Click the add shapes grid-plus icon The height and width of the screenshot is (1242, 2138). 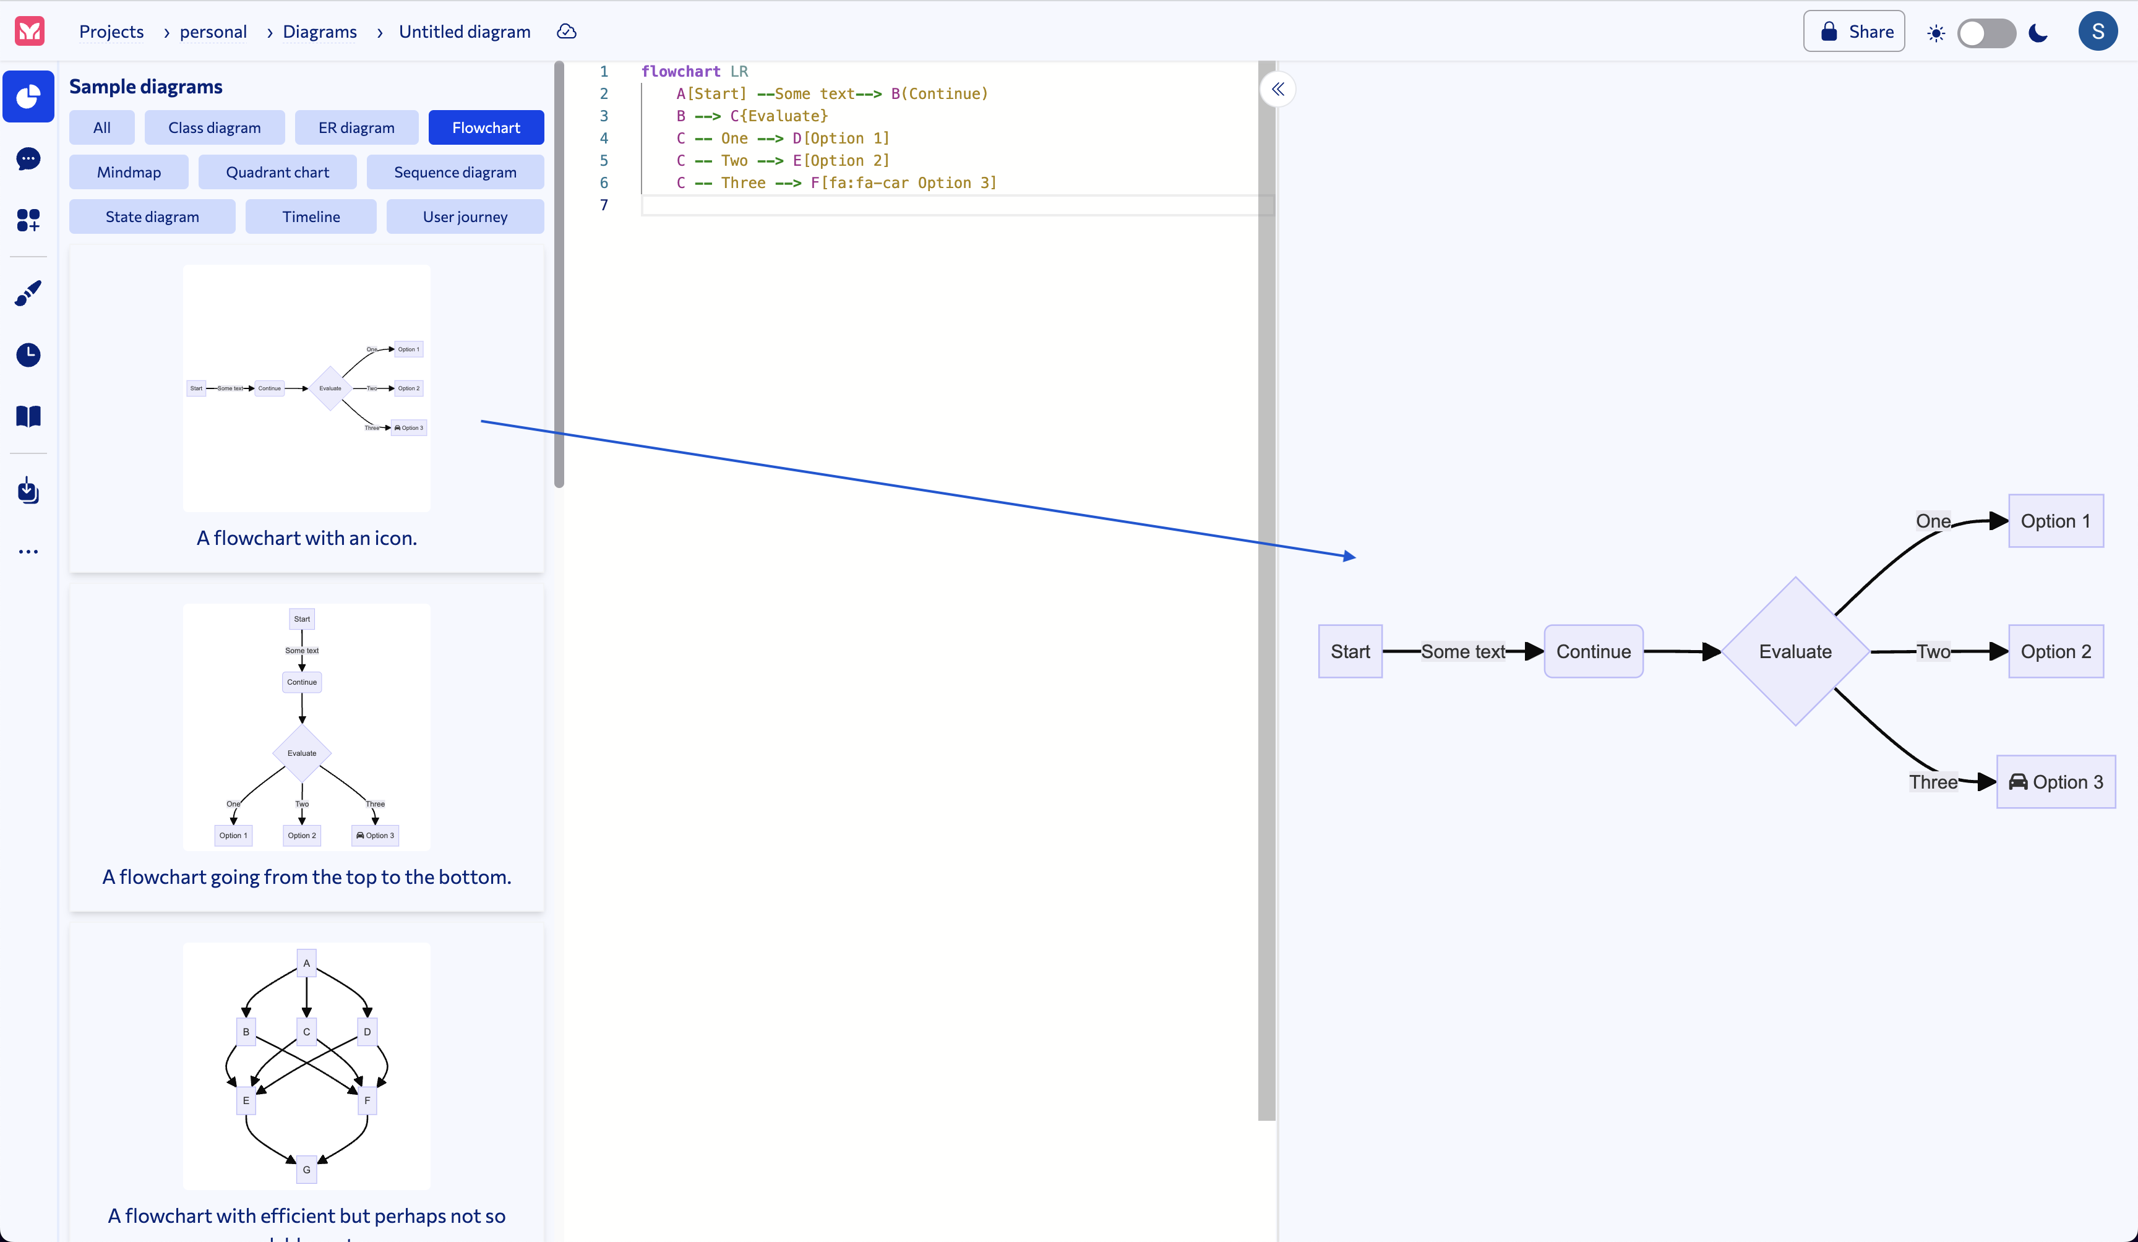point(29,220)
